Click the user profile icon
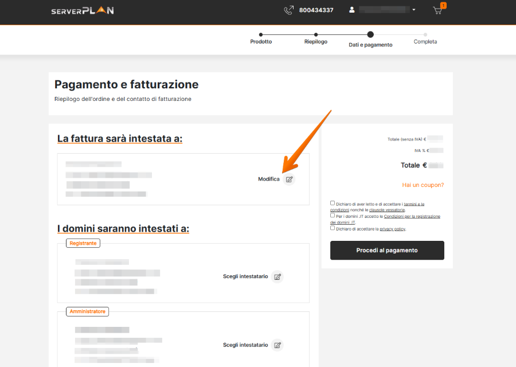516x367 pixels. coord(352,10)
